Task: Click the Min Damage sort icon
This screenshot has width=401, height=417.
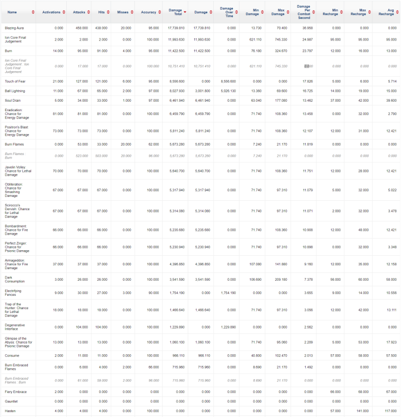Action: (265, 12)
